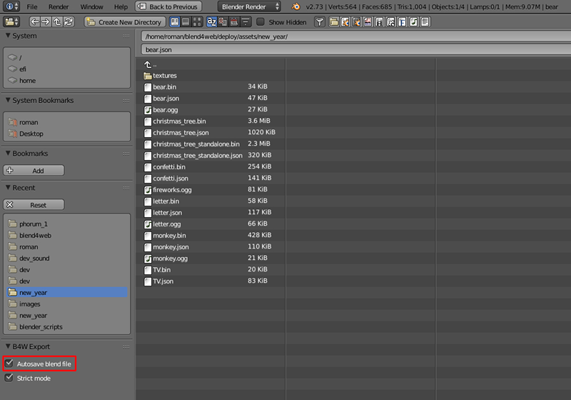Toggle the Strict mode checkbox
571x400 pixels.
[x=9, y=378]
